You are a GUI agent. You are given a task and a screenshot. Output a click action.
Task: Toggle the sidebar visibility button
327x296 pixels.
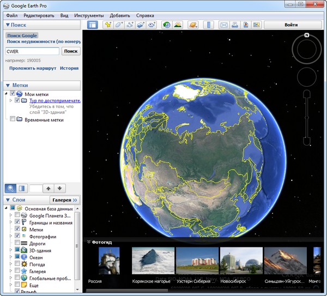point(92,25)
